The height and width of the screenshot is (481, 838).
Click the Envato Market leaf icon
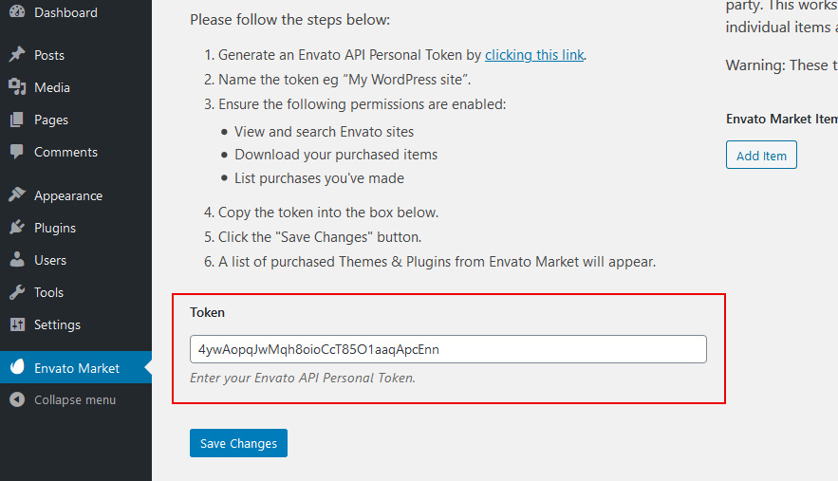pos(17,367)
